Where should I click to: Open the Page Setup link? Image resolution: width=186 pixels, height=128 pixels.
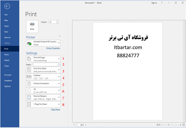(x=55, y=109)
